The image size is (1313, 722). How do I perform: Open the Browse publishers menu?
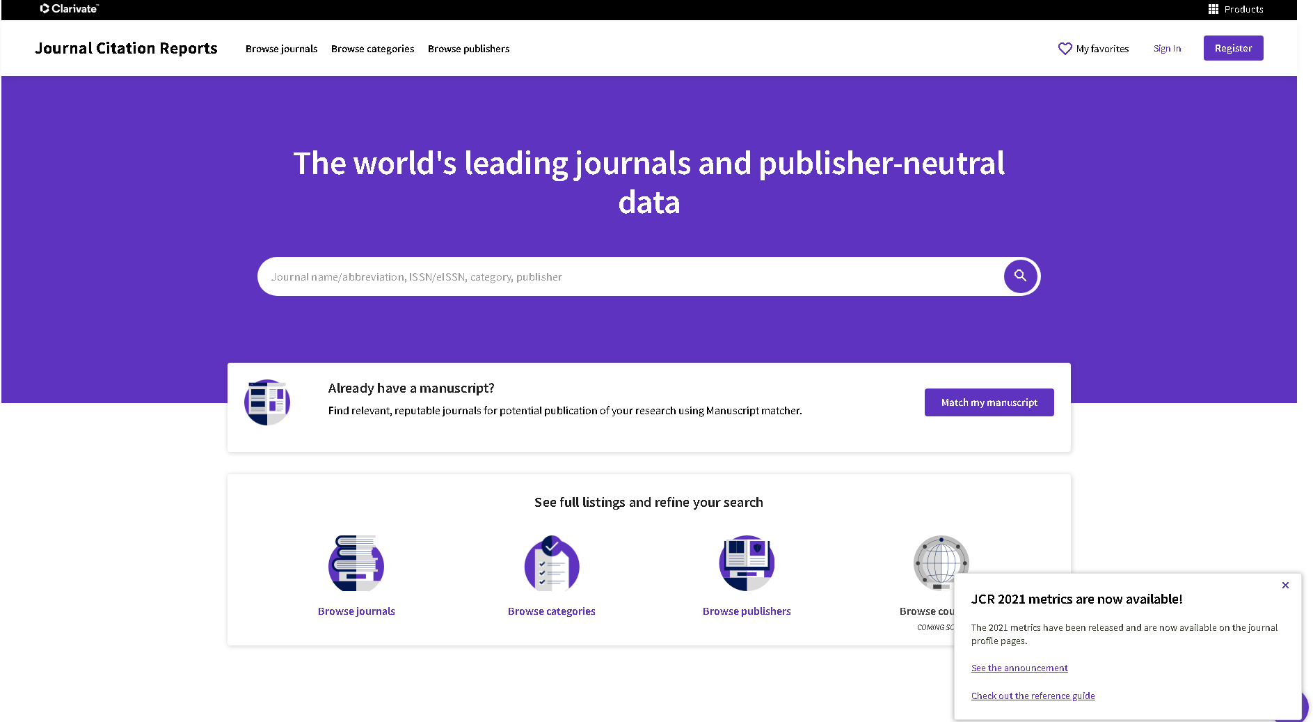[468, 48]
